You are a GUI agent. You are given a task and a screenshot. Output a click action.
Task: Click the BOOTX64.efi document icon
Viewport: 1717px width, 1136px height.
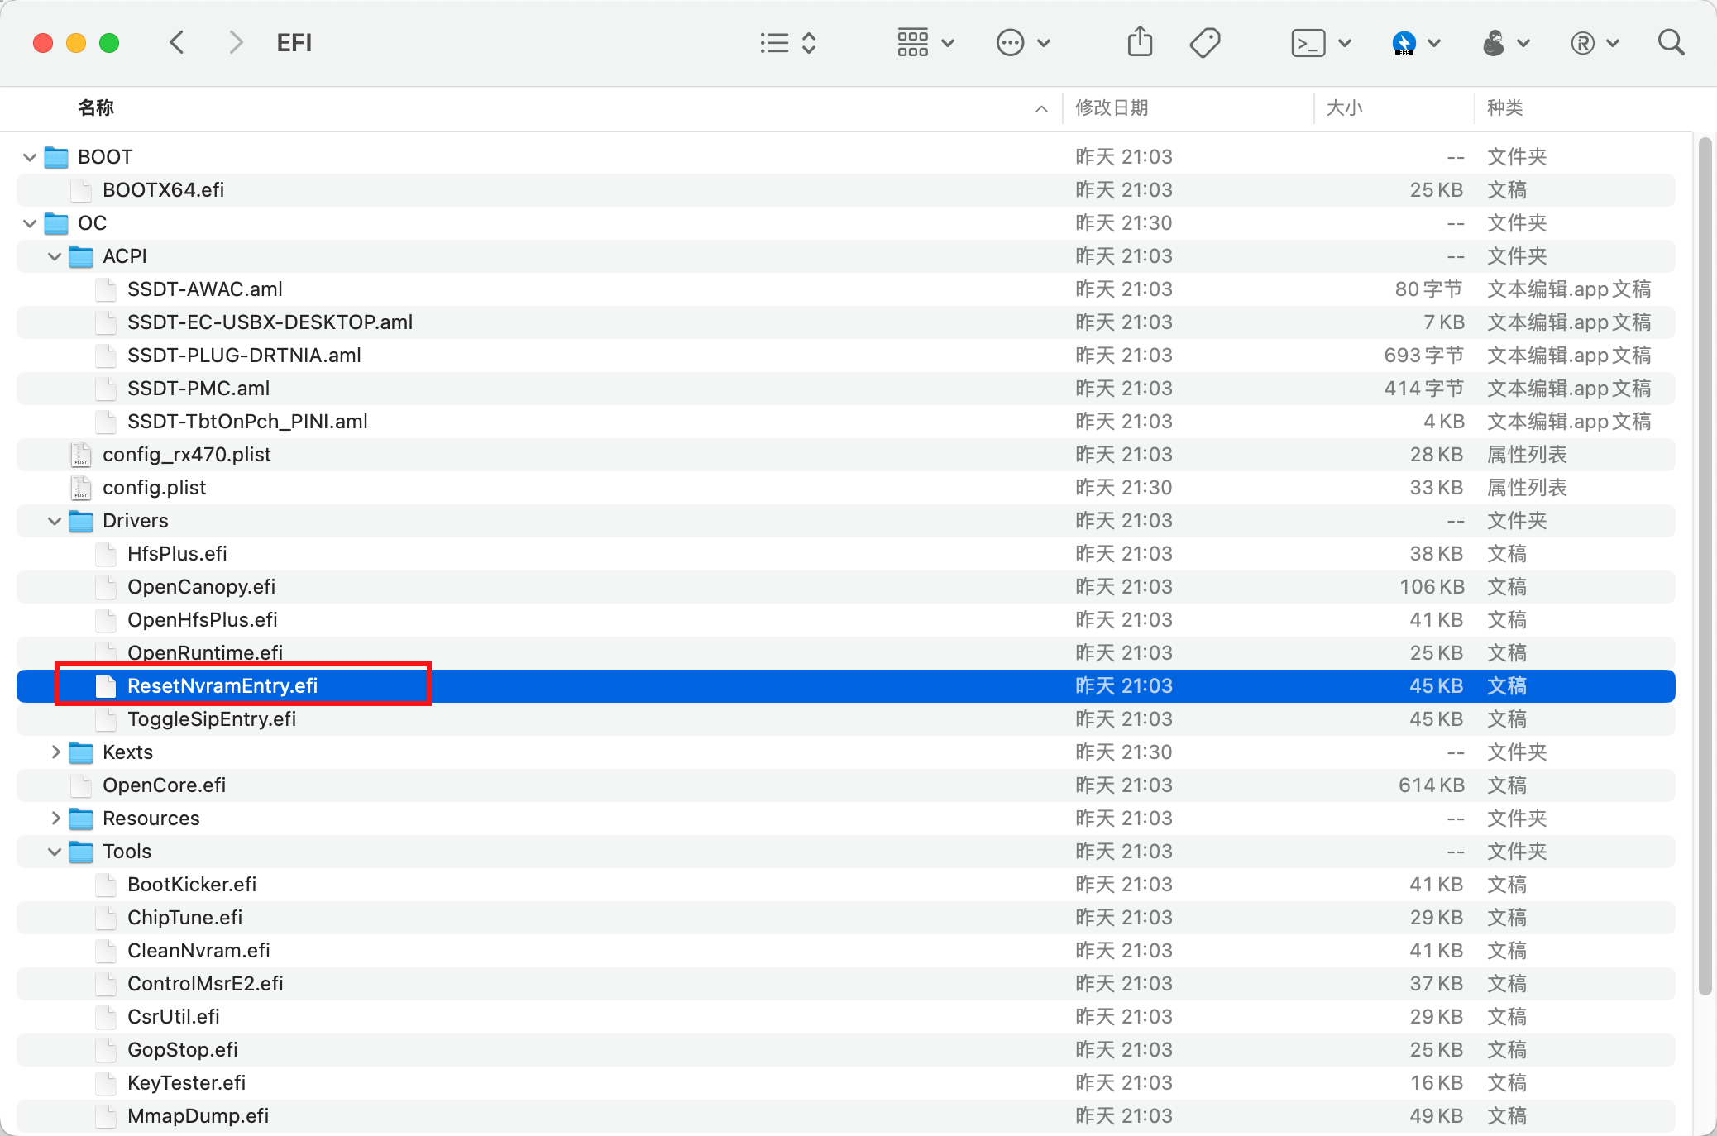click(81, 190)
